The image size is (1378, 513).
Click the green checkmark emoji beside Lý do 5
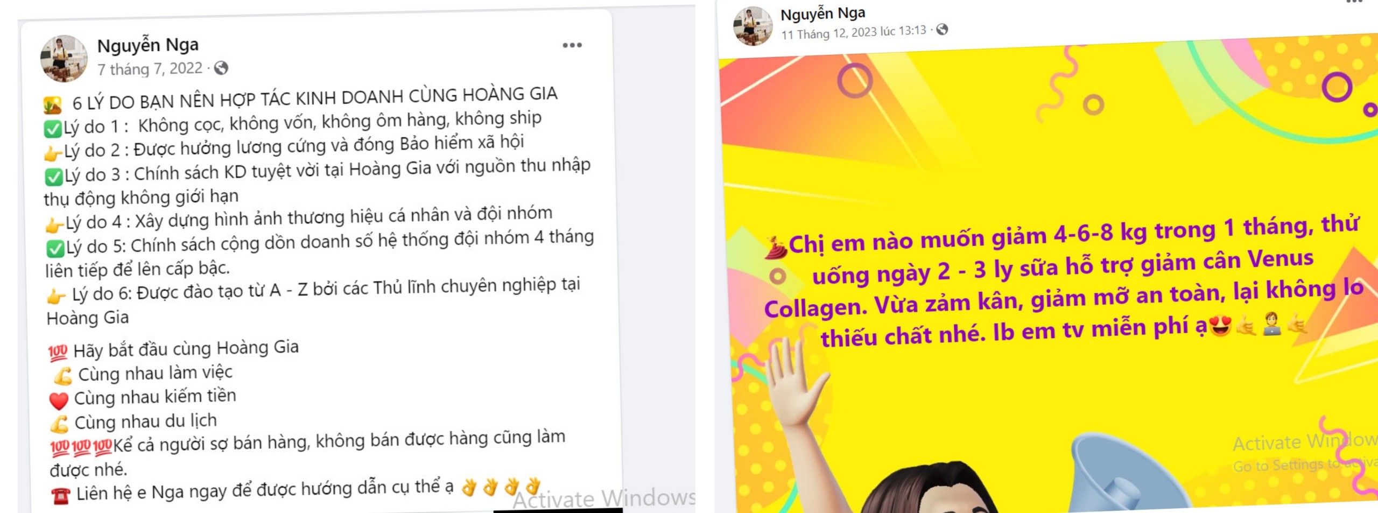pyautogui.click(x=55, y=249)
